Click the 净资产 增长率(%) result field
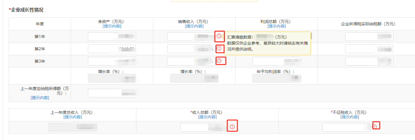Screen dimensions: 415x140 click(x=112, y=78)
